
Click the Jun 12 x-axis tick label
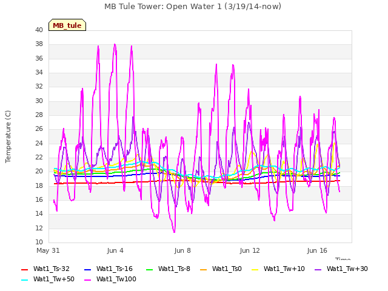(x=250, y=250)
